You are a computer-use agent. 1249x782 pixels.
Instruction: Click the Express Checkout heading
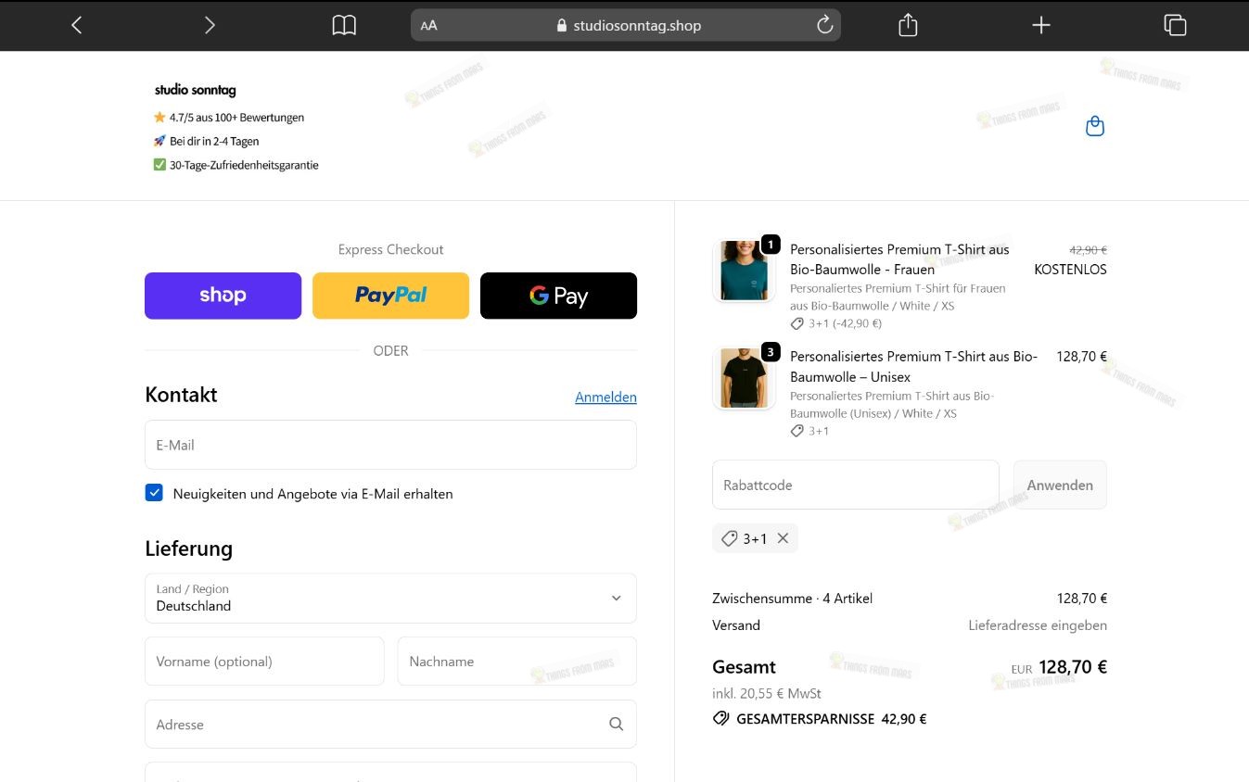(390, 249)
